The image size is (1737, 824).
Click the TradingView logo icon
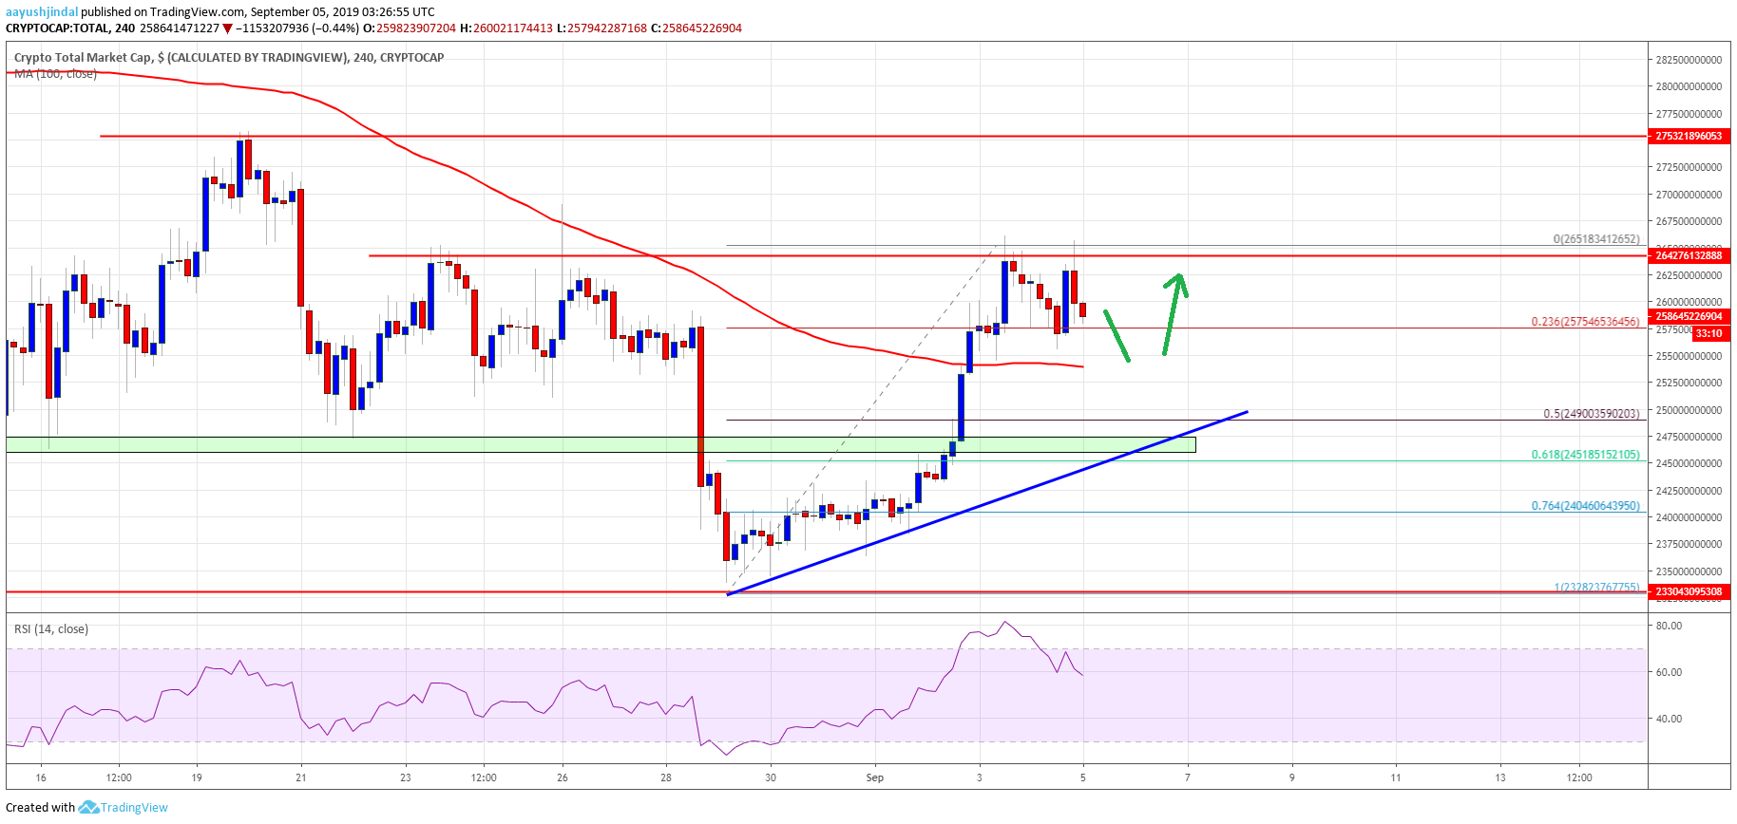click(x=88, y=807)
